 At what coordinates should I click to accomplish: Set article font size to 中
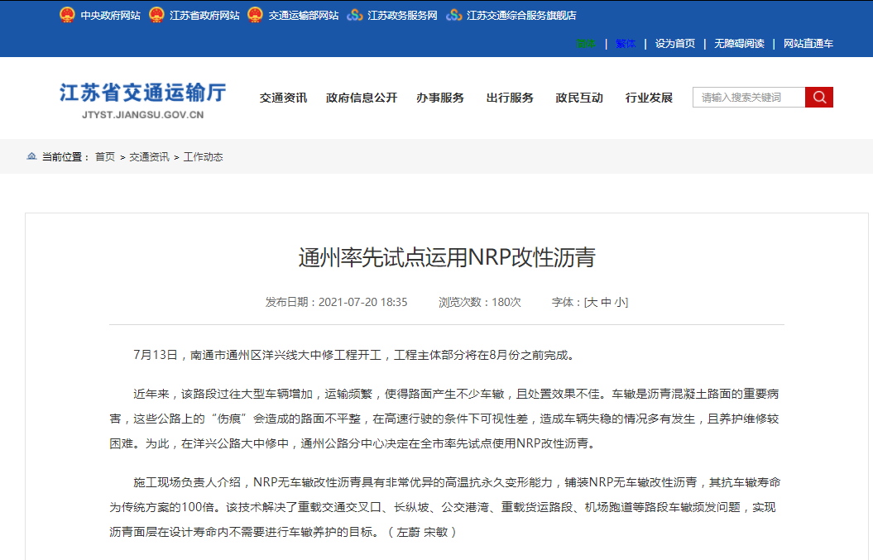click(607, 302)
